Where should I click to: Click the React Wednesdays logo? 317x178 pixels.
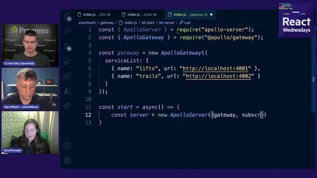296,21
